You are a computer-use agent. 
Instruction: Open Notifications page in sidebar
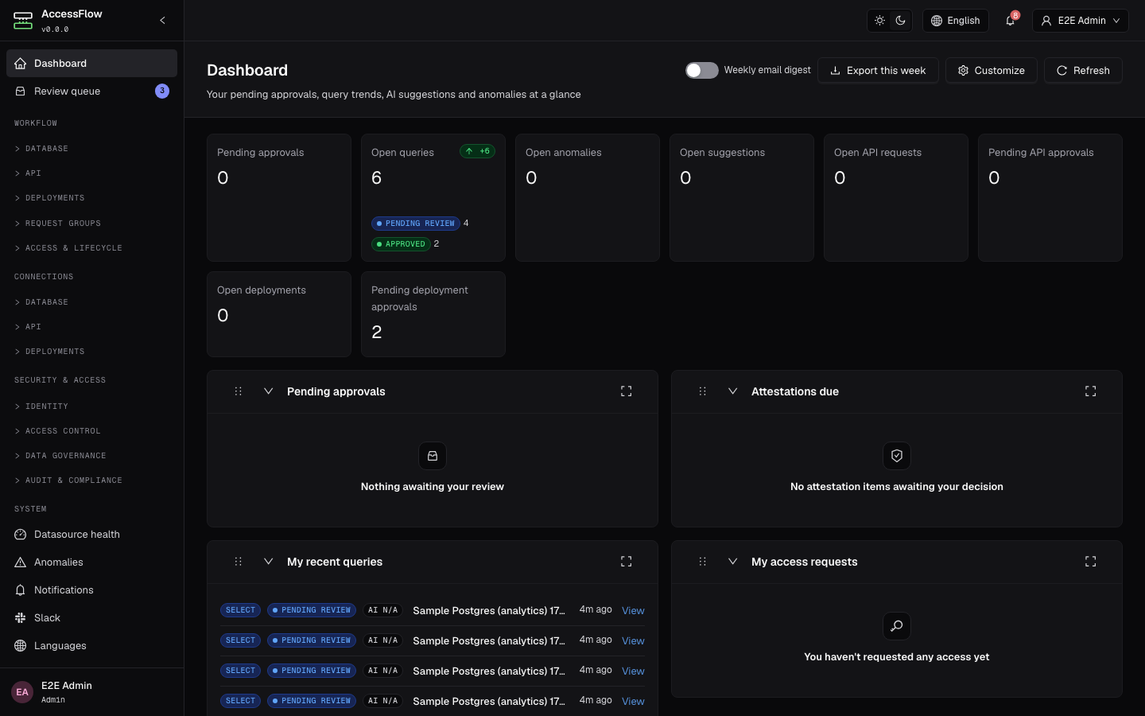click(91, 590)
